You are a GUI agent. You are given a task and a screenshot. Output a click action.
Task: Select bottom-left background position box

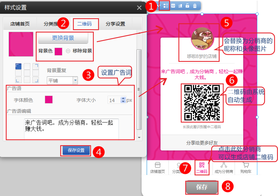click(18, 80)
